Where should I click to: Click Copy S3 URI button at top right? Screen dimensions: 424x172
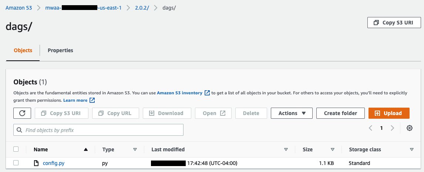coord(394,23)
